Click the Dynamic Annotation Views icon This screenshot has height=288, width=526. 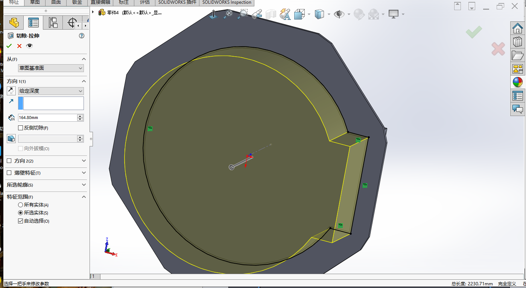285,14
